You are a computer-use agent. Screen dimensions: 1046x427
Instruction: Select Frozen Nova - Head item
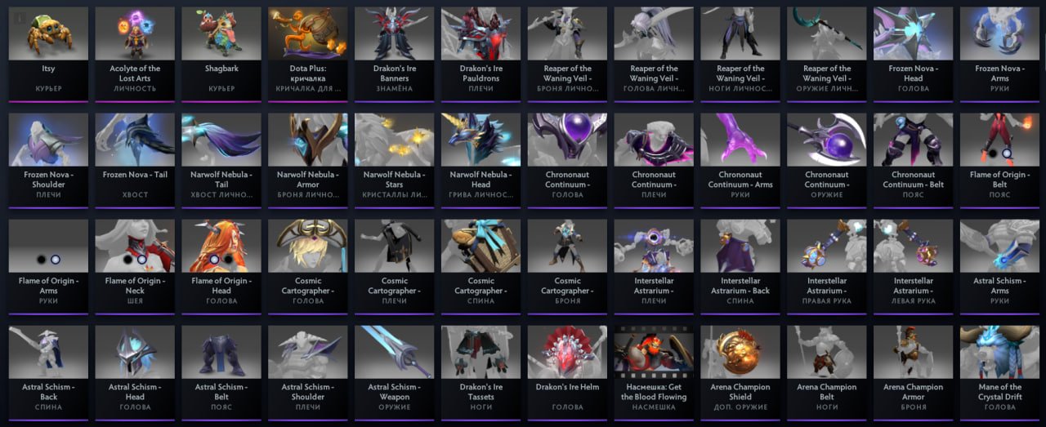[x=913, y=54]
